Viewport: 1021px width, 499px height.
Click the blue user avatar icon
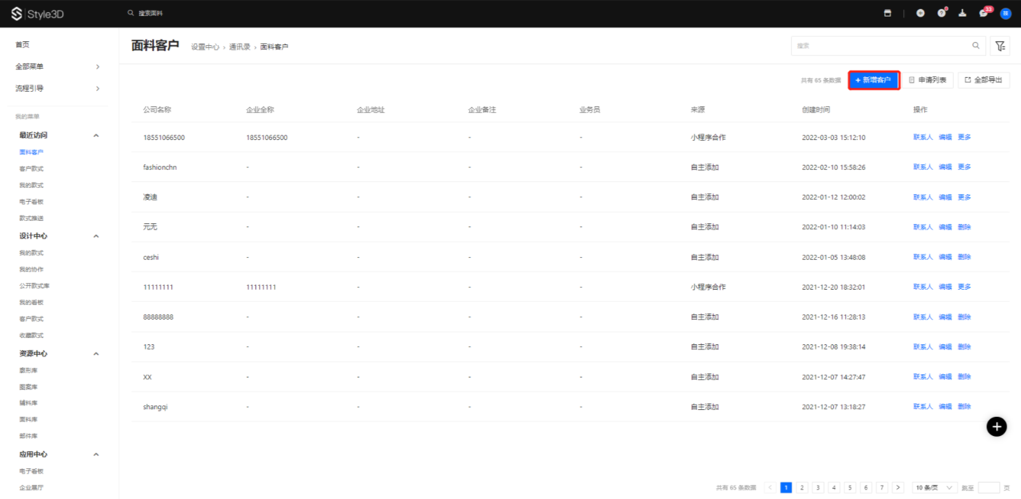click(x=1006, y=13)
